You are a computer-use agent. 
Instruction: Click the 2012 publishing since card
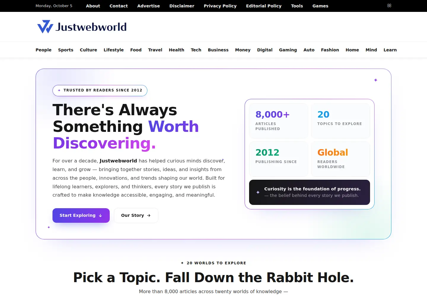click(x=278, y=159)
